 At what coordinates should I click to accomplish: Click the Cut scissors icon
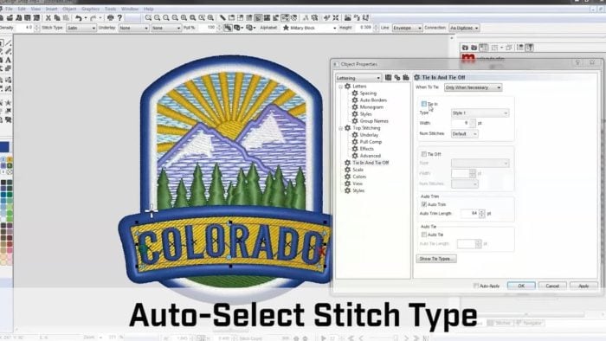(48, 18)
